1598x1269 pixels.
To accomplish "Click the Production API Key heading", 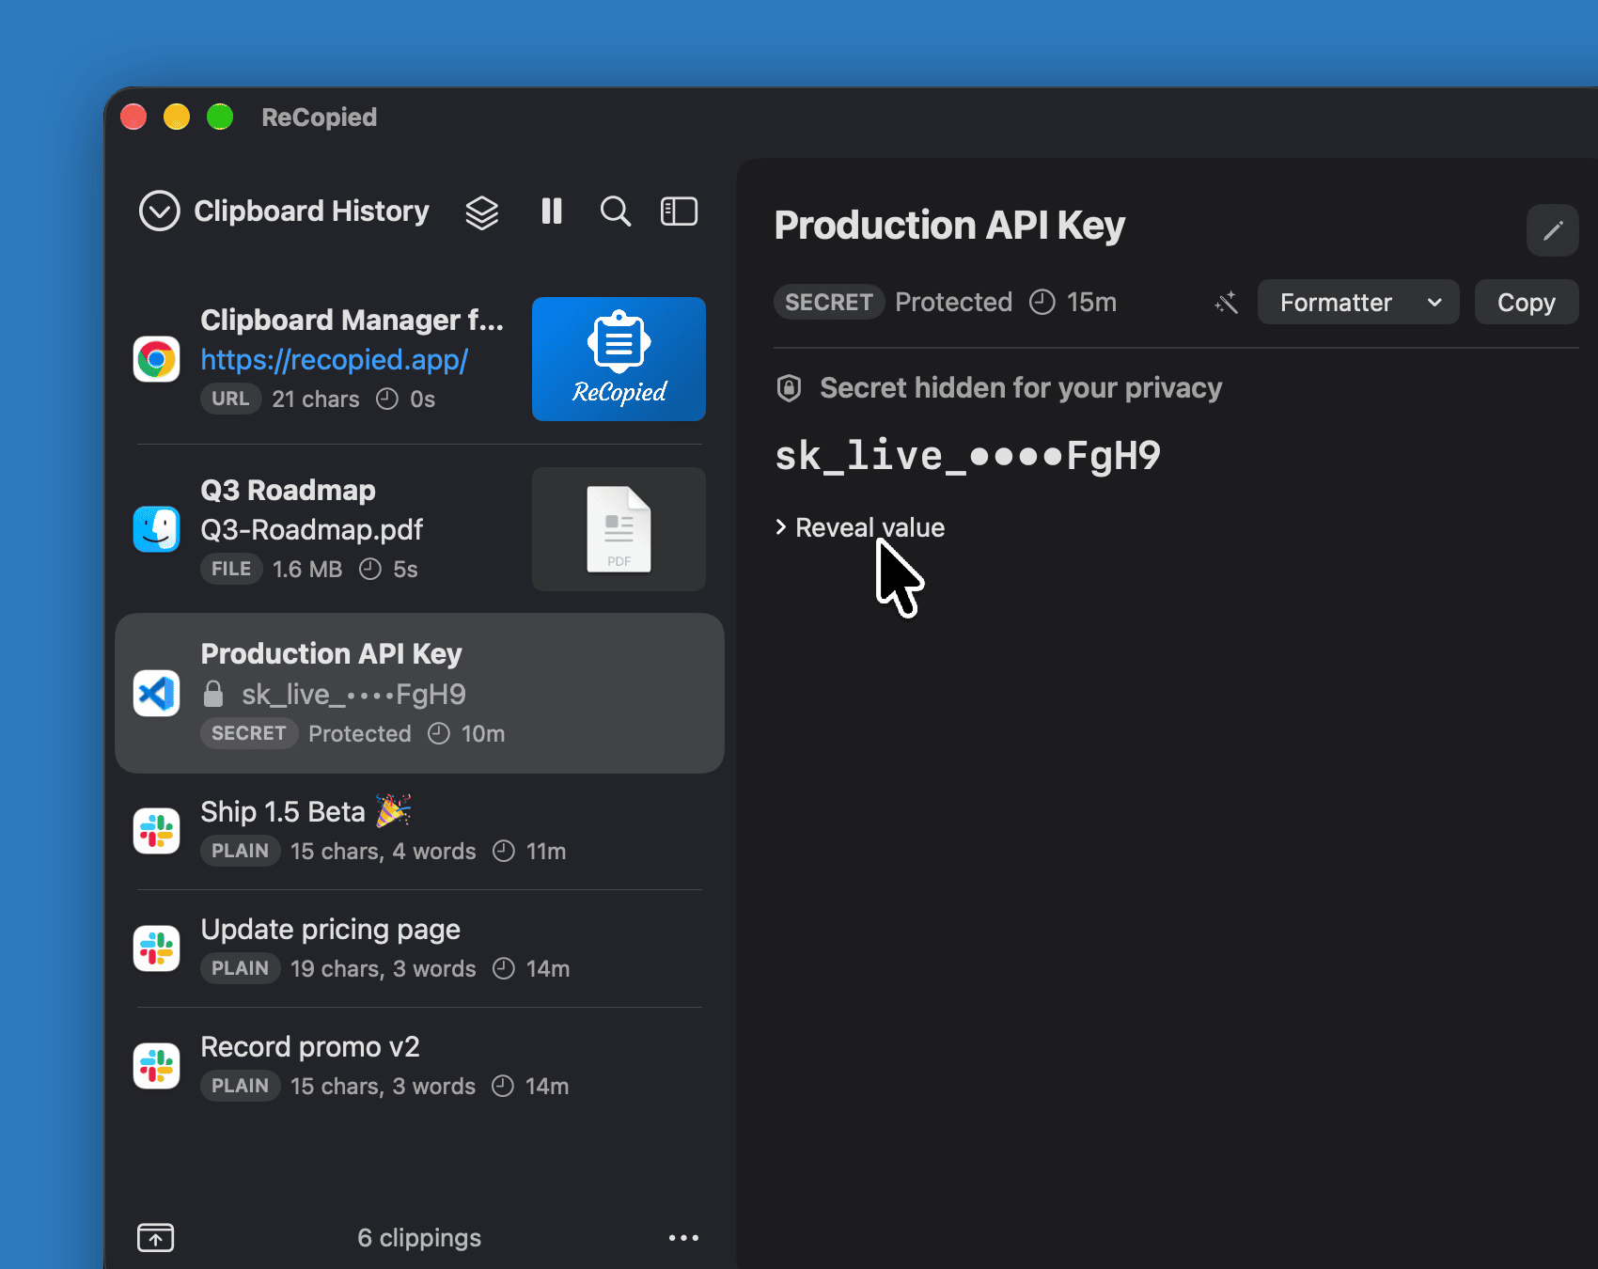I will click(949, 226).
